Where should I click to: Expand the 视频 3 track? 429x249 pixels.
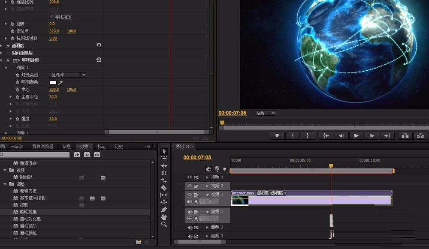tap(207, 177)
